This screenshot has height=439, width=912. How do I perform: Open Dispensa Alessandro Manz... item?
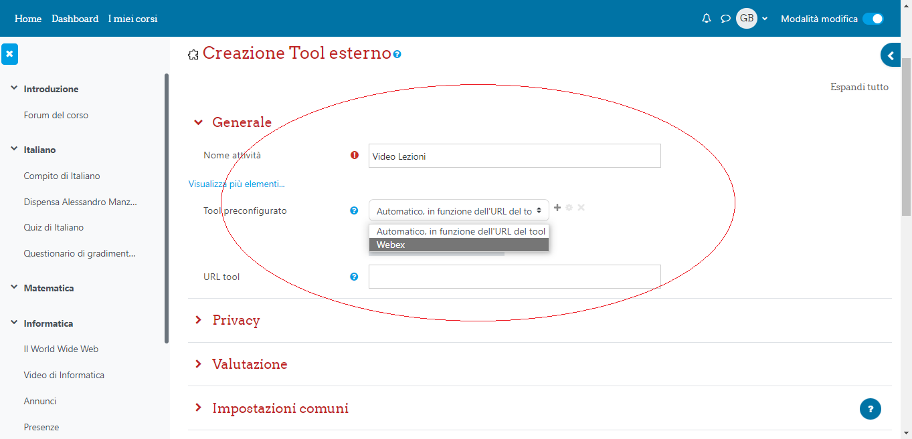click(81, 202)
